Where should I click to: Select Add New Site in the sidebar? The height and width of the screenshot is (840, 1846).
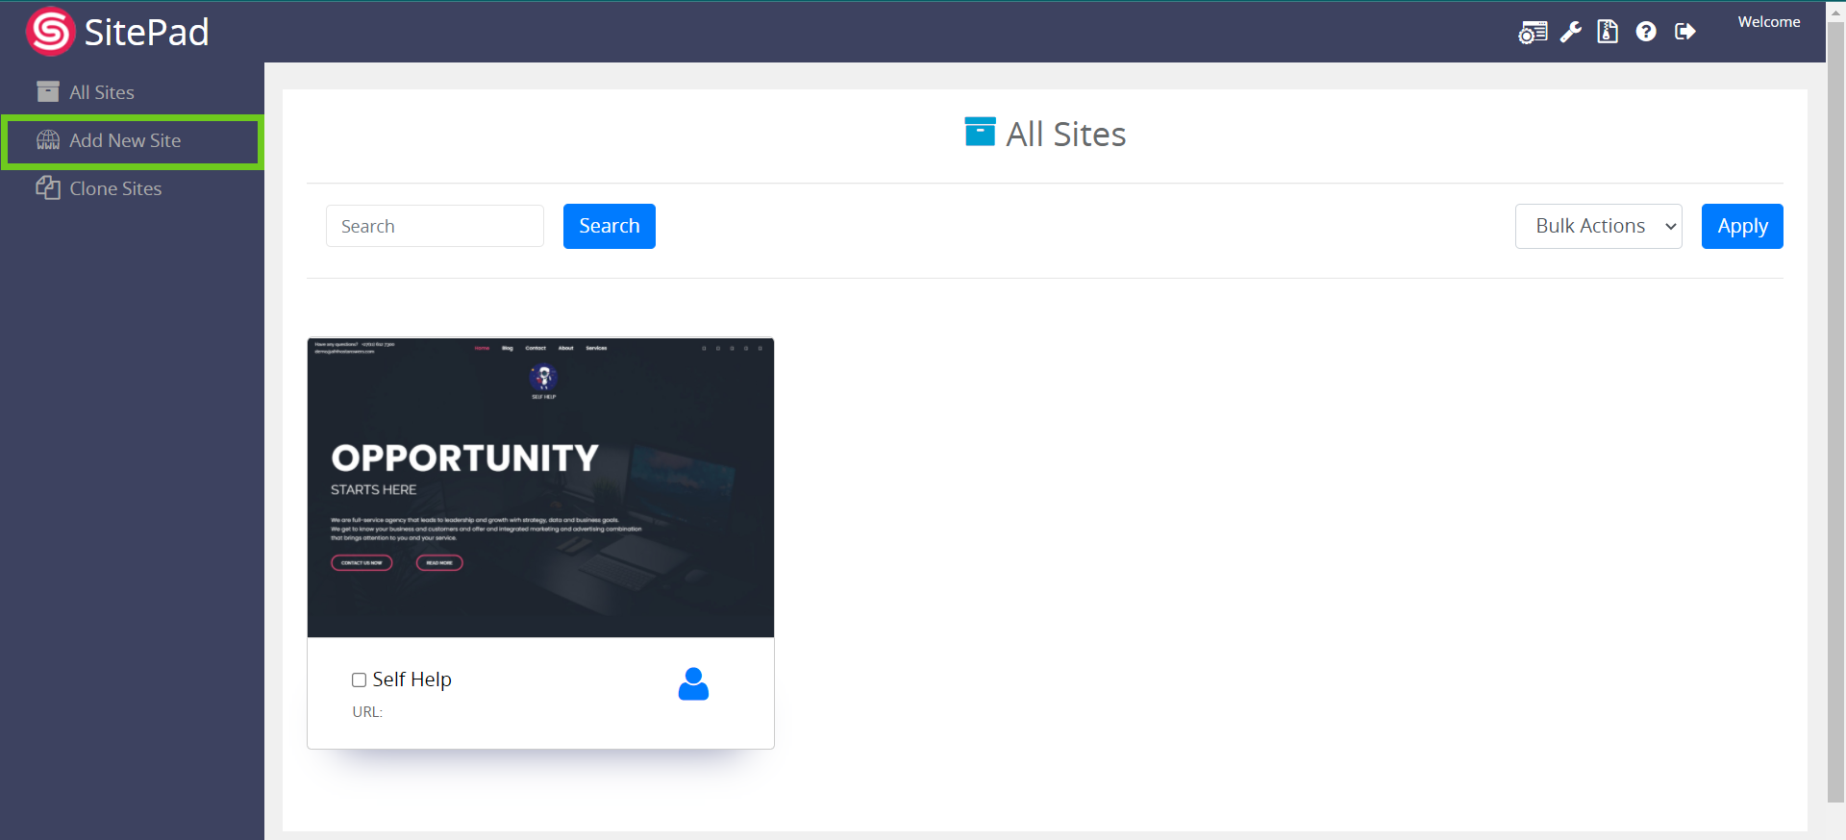pos(125,140)
